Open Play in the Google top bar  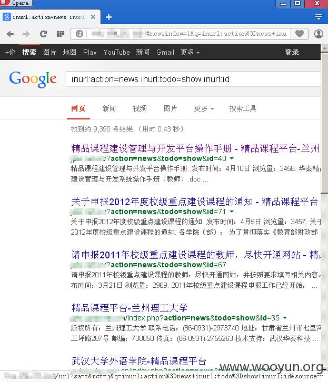[90, 53]
